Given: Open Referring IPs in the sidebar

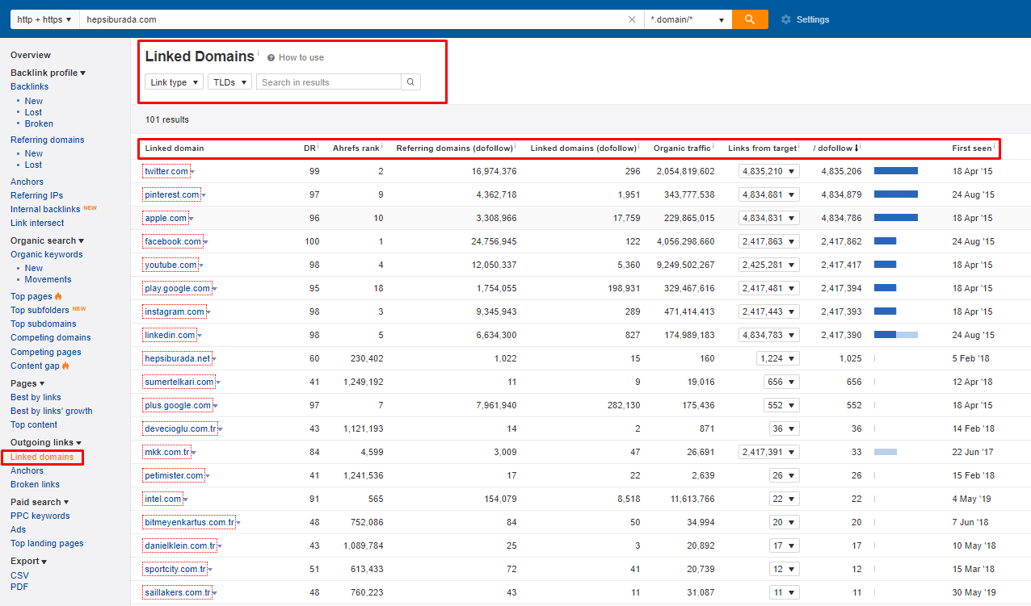Looking at the screenshot, I should [36, 195].
